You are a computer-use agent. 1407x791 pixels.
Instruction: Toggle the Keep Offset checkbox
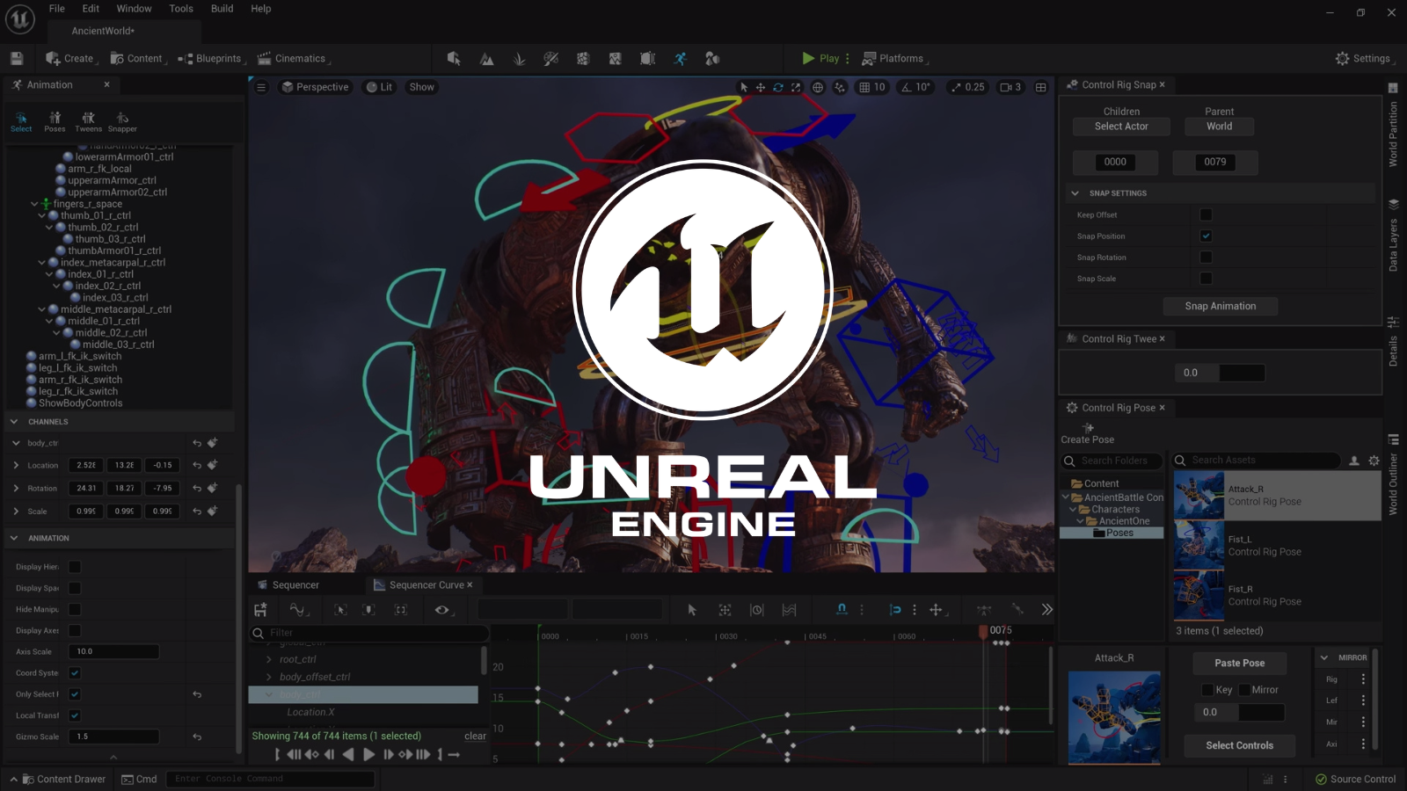[x=1206, y=214]
